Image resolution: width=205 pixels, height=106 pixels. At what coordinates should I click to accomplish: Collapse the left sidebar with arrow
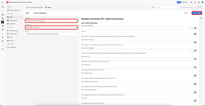click(x=22, y=103)
